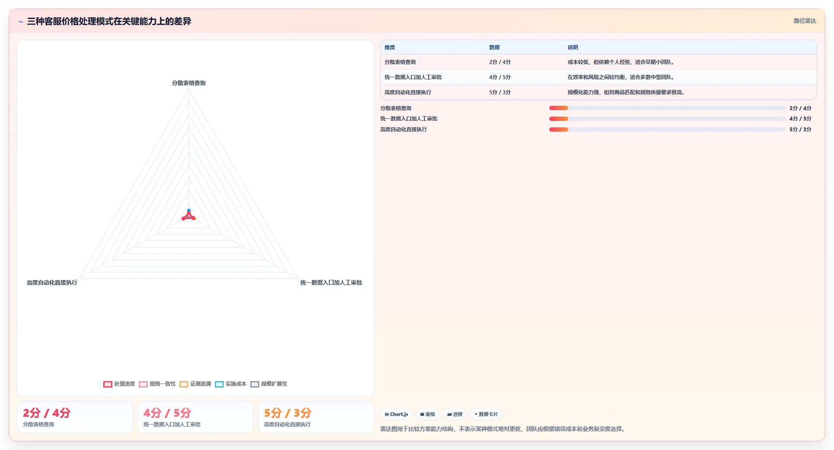Click the 2分 / 4分 progress value
The image size is (834, 450).
tap(800, 108)
